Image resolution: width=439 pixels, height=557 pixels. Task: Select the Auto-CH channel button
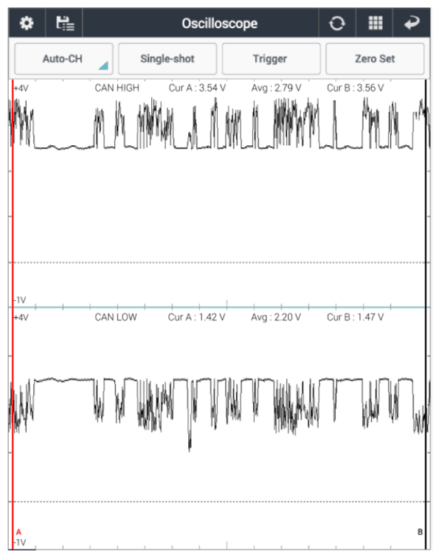(63, 59)
